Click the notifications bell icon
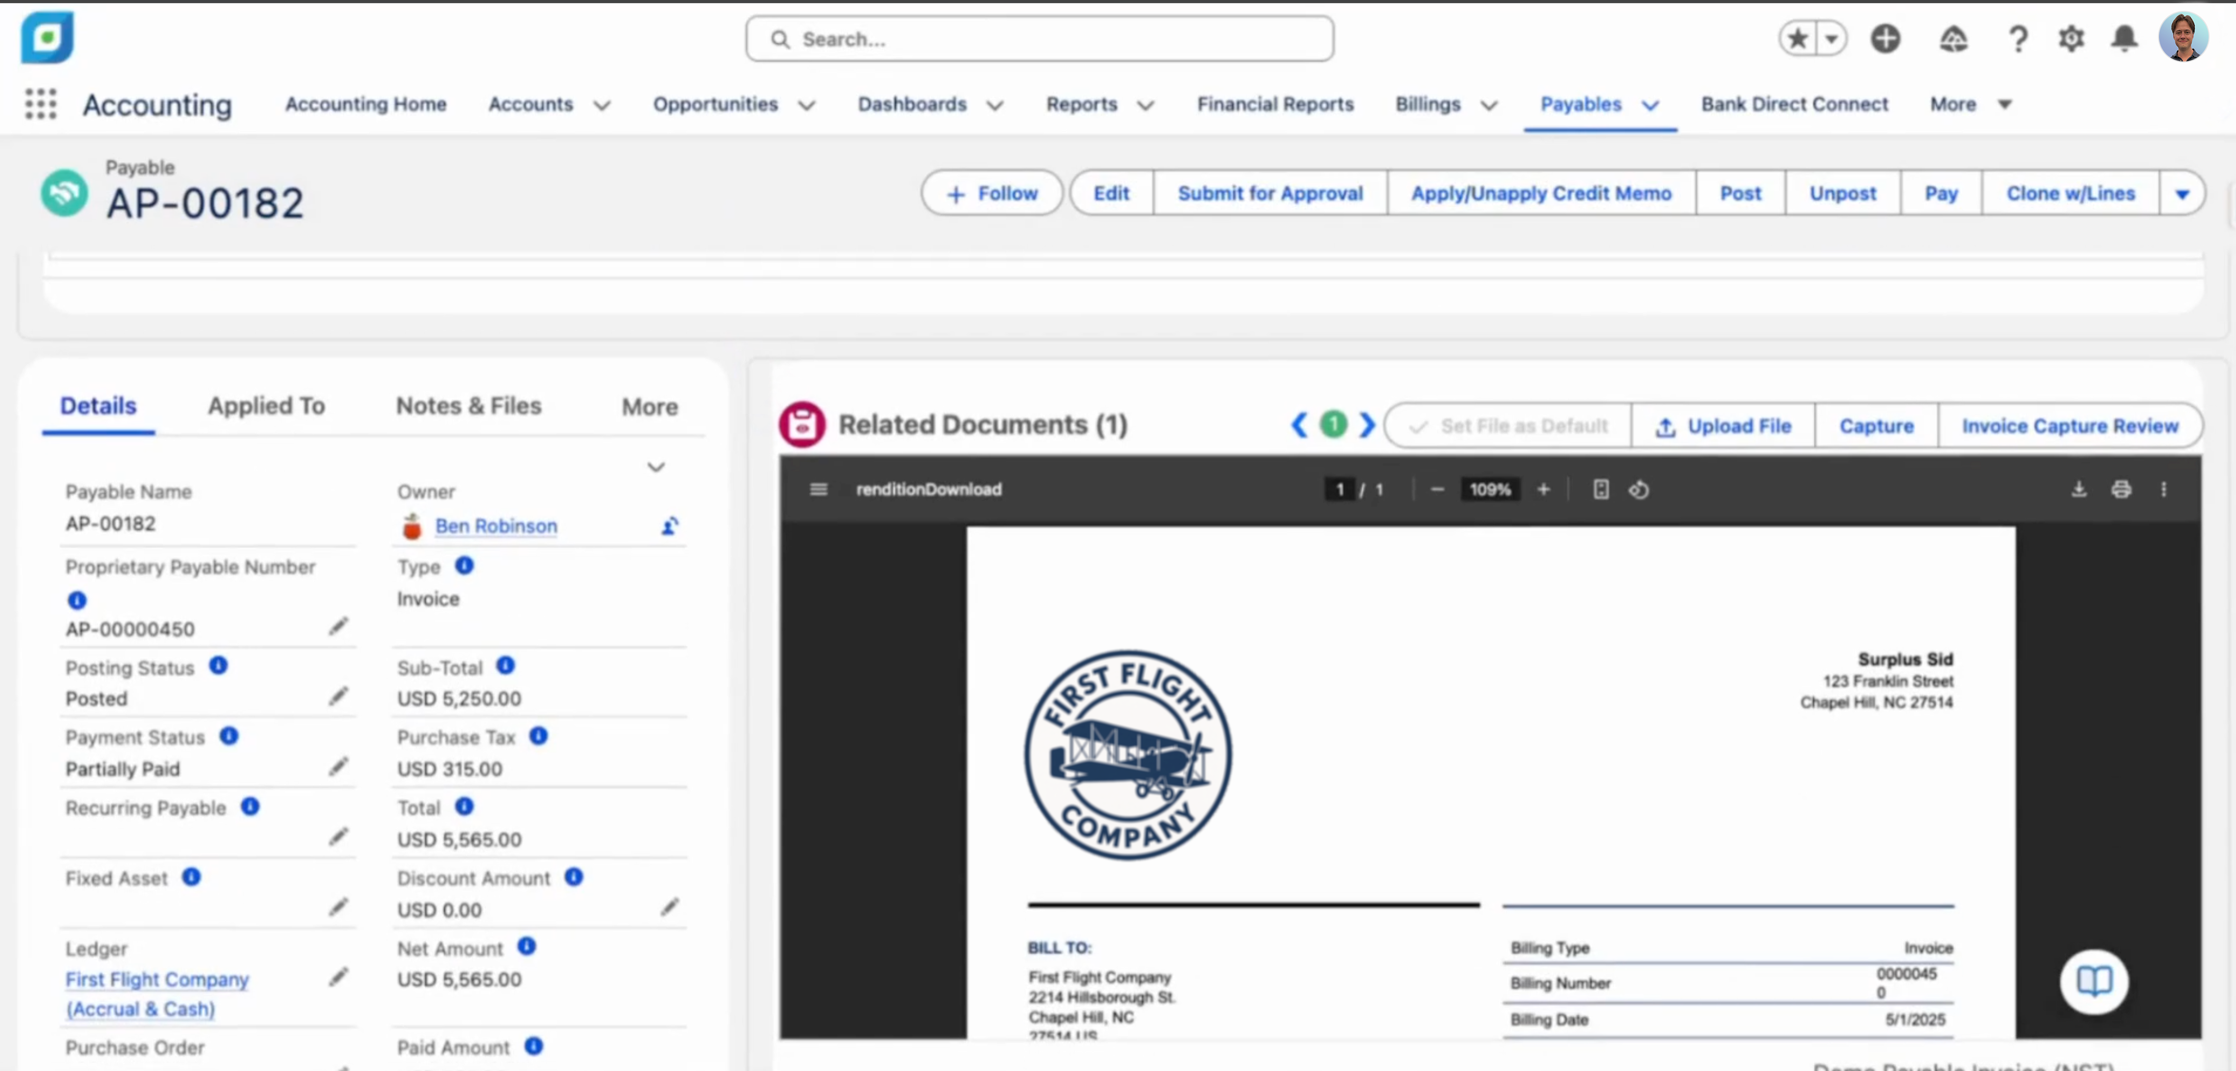Viewport: 2236px width, 1071px height. click(x=2124, y=39)
